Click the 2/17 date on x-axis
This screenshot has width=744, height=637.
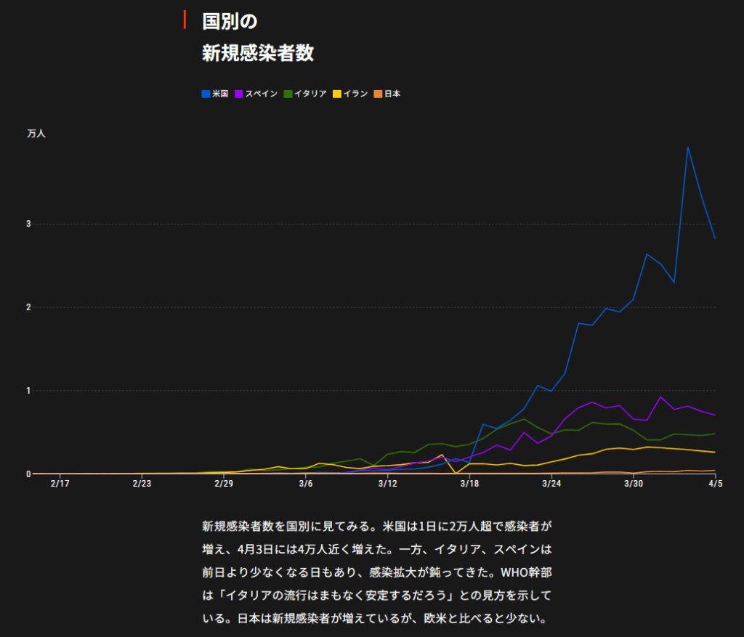coord(60,484)
